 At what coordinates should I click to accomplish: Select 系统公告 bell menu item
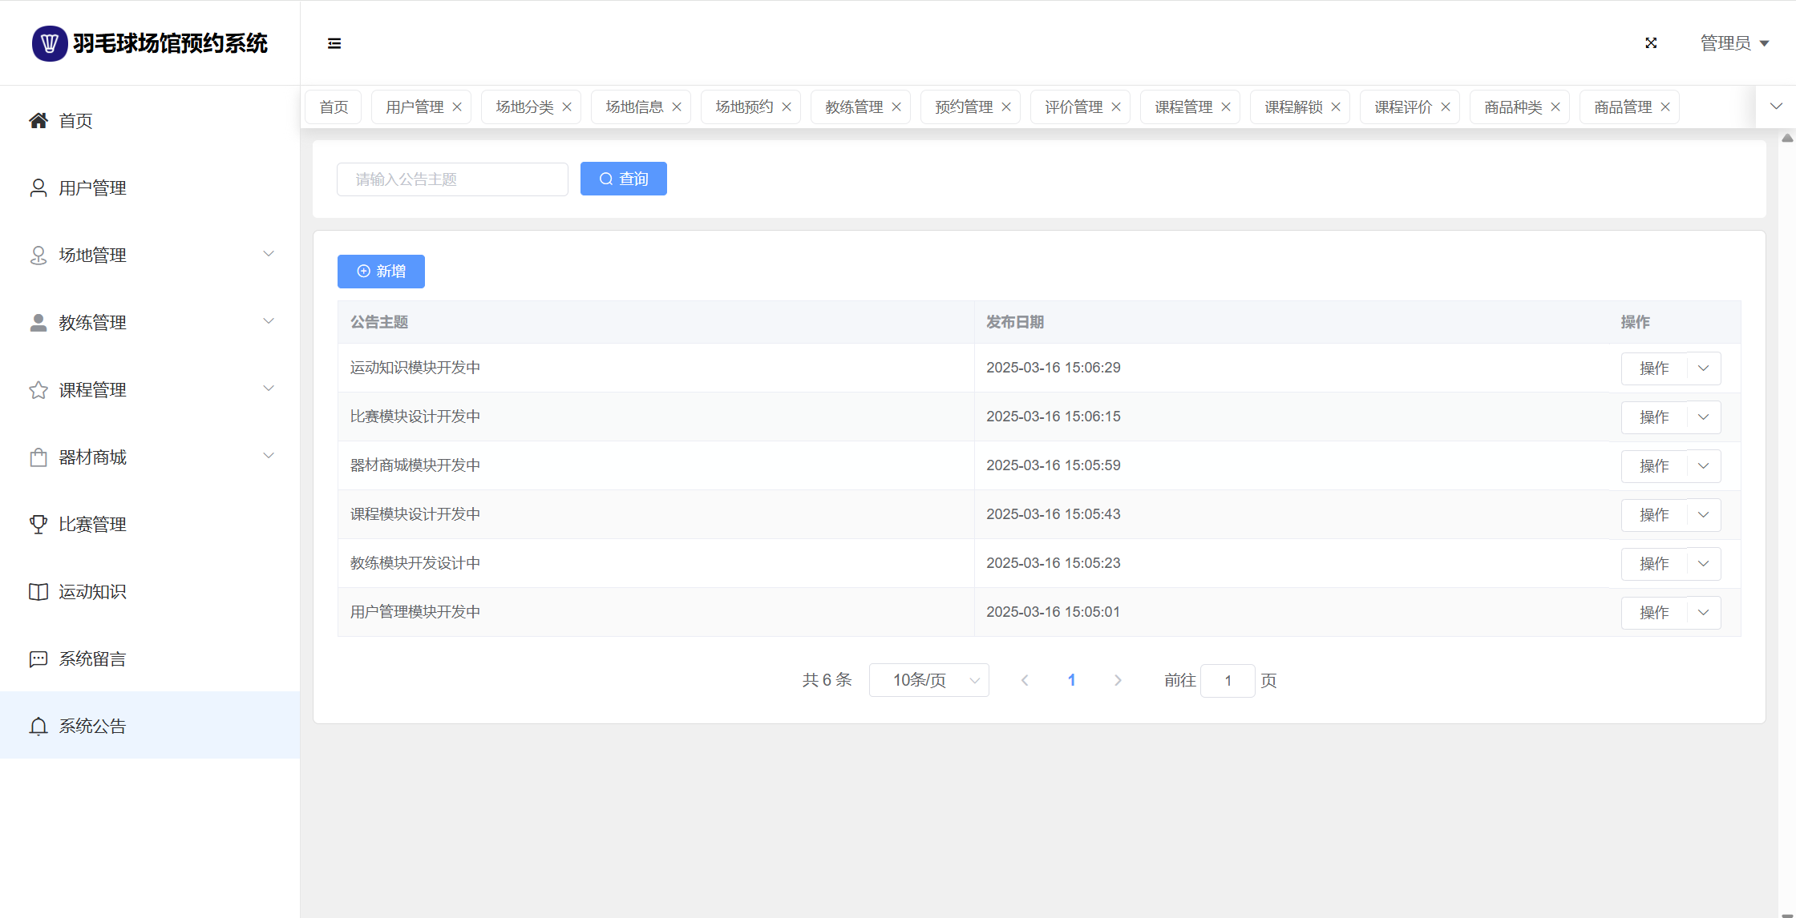pos(91,727)
